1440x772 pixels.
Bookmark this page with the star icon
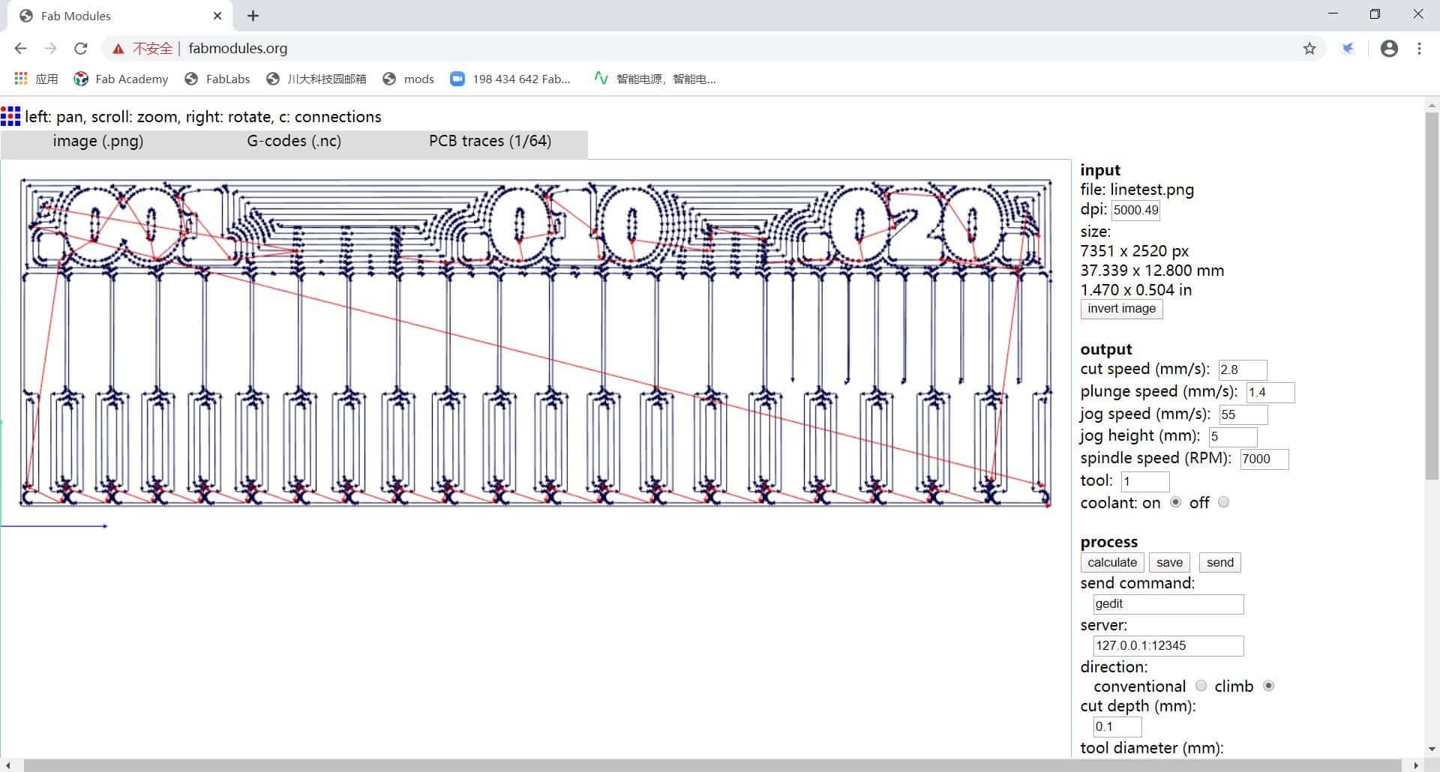[1309, 49]
